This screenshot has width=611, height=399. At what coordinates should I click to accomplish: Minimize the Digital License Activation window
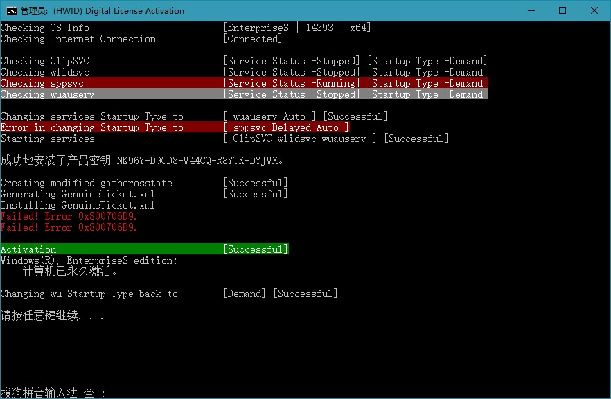click(531, 10)
